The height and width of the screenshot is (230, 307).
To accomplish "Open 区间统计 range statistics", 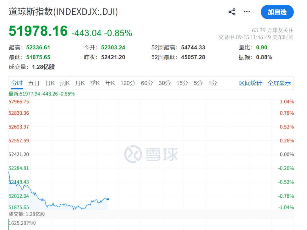I will click(250, 83).
